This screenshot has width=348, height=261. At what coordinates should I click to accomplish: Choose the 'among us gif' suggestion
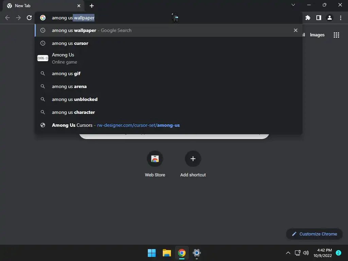[x=169, y=73]
